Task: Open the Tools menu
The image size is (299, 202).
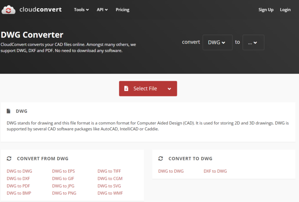Action: click(x=81, y=10)
